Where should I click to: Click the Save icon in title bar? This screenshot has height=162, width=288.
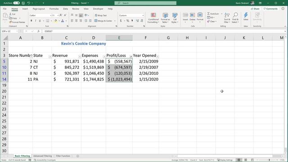coord(23,3)
